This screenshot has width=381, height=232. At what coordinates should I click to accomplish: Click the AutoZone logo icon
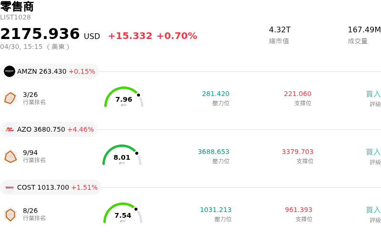pyautogui.click(x=10, y=129)
